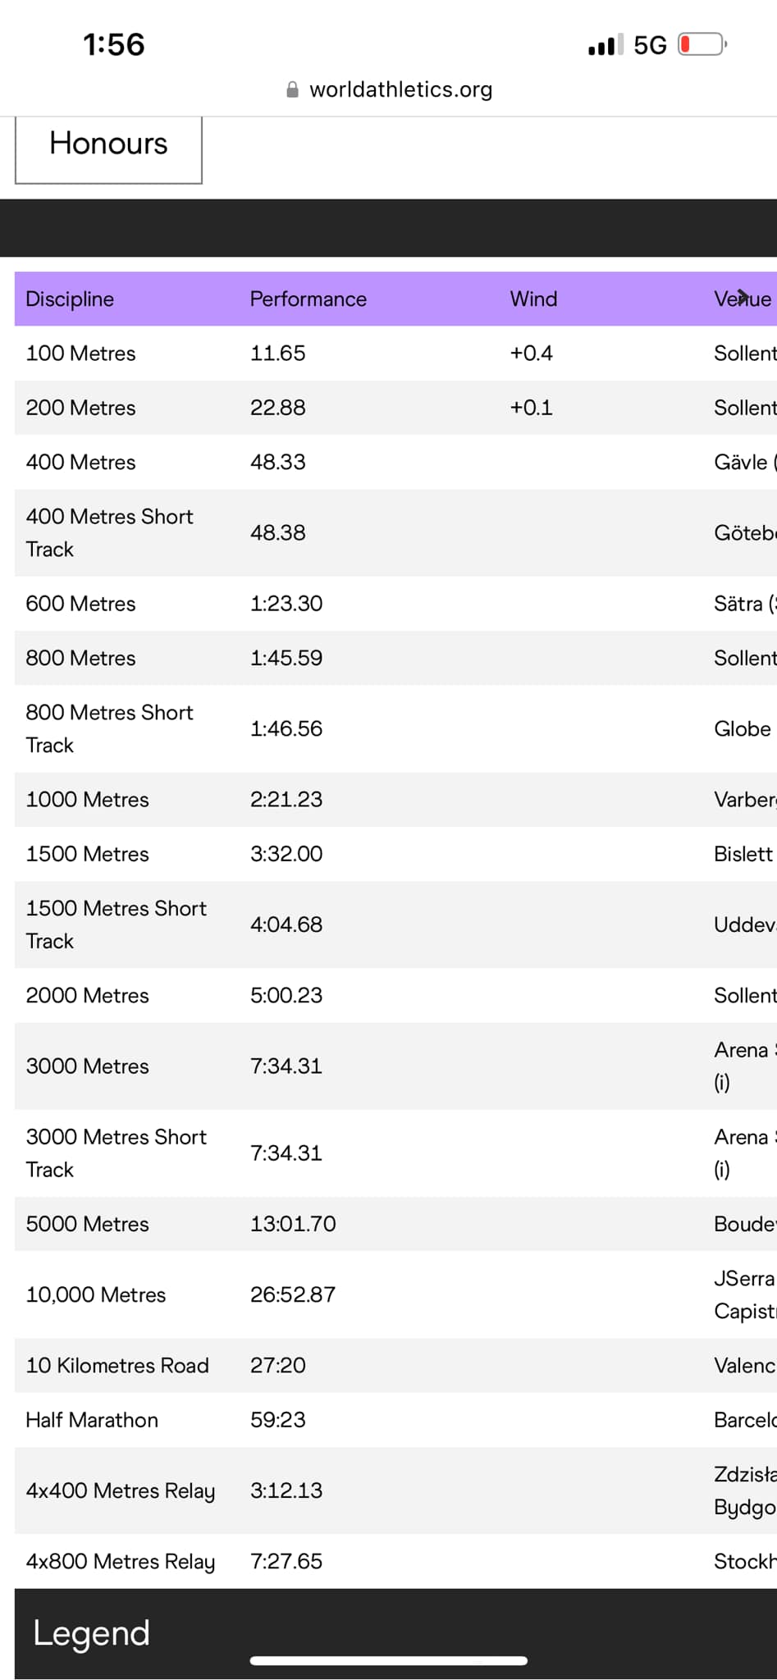Screen dimensions: 777x1680
Task: Tap the table scroll-right arrow icon
Action: point(743,296)
